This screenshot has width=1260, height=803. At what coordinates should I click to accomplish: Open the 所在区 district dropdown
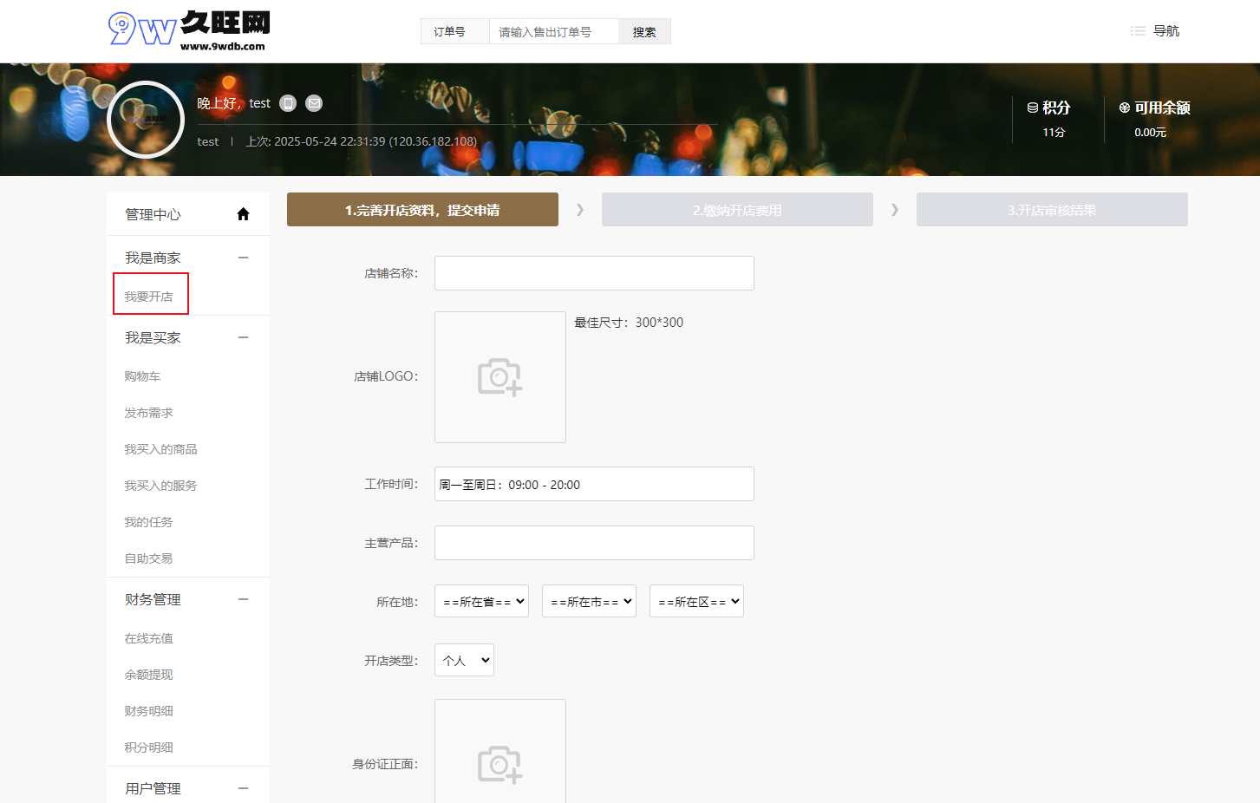pos(696,601)
